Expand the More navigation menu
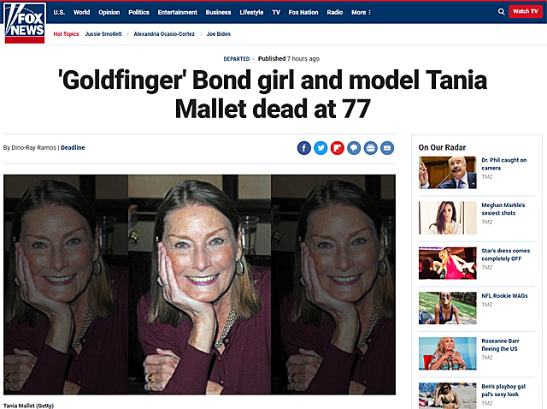Viewport: 547px width, 409px height. point(361,12)
